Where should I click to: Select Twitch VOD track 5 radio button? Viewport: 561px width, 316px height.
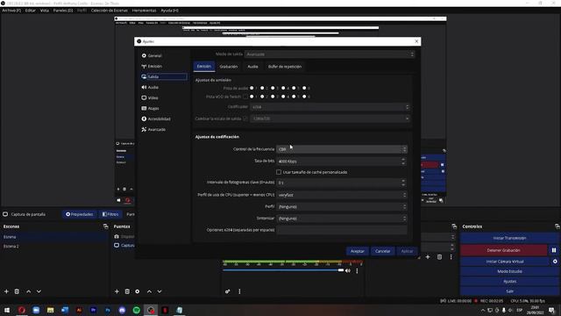[x=294, y=97]
